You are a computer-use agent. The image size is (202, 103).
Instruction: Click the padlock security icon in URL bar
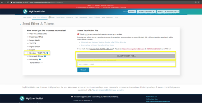click(11, 2)
